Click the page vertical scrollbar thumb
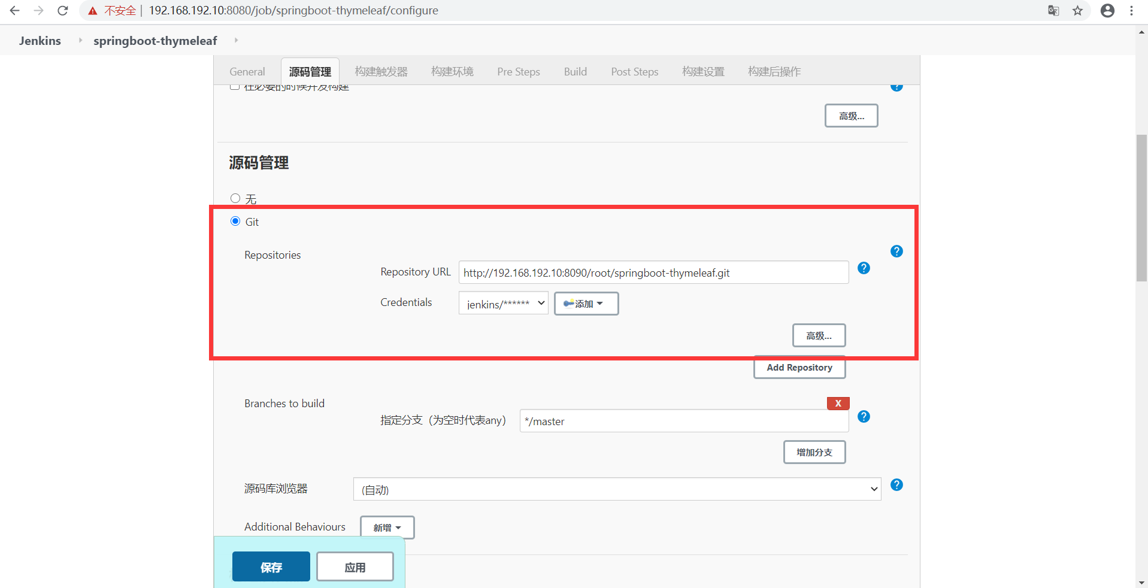 click(1141, 208)
